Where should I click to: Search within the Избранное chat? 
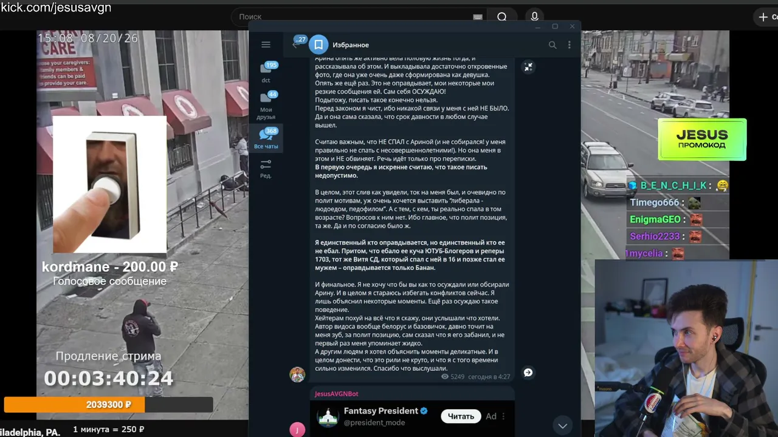pos(553,45)
